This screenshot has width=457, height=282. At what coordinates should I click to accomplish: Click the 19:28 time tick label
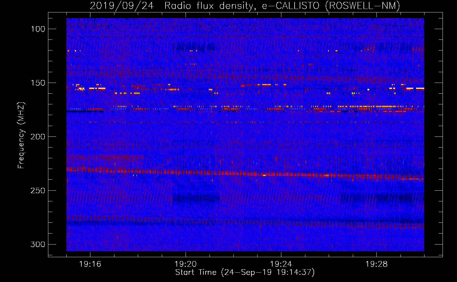coord(377,264)
